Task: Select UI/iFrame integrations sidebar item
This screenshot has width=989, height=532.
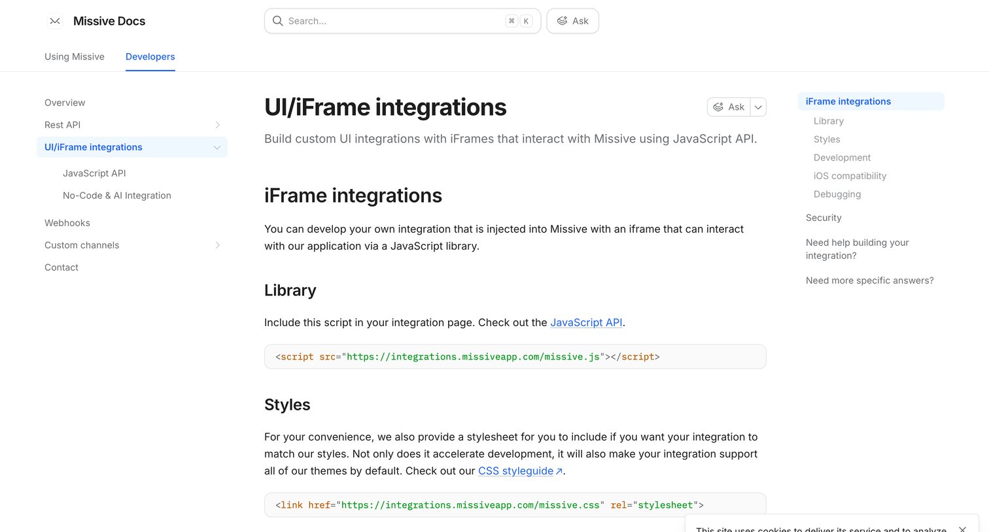Action: pyautogui.click(x=132, y=147)
